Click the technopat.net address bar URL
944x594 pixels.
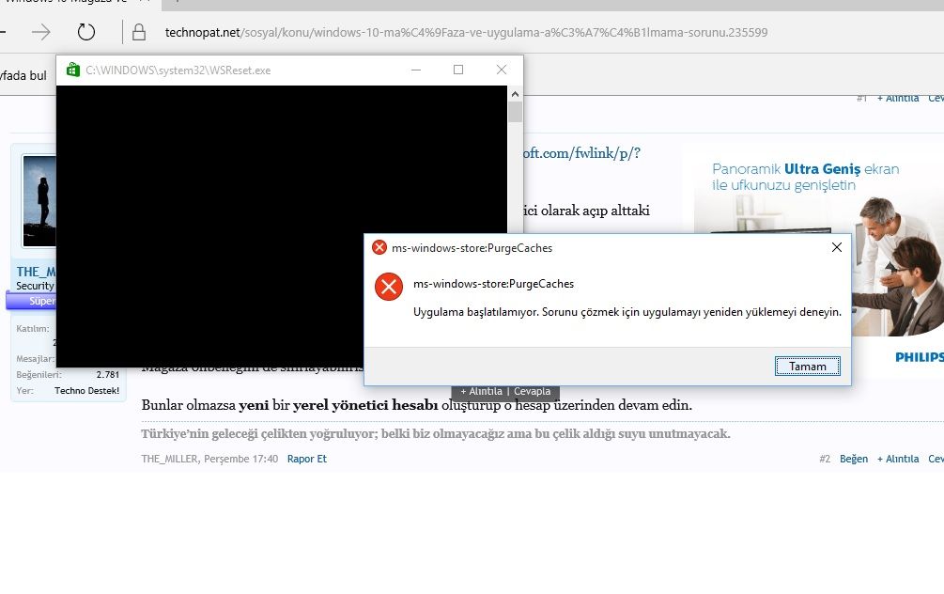click(466, 33)
